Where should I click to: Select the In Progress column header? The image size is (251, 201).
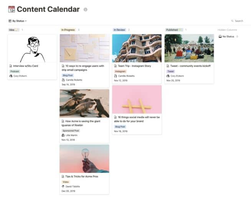68,30
